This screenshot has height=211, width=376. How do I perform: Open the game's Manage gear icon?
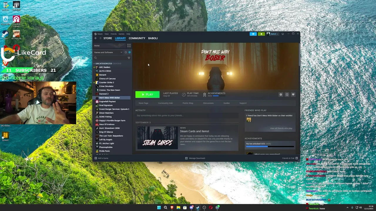(x=281, y=94)
